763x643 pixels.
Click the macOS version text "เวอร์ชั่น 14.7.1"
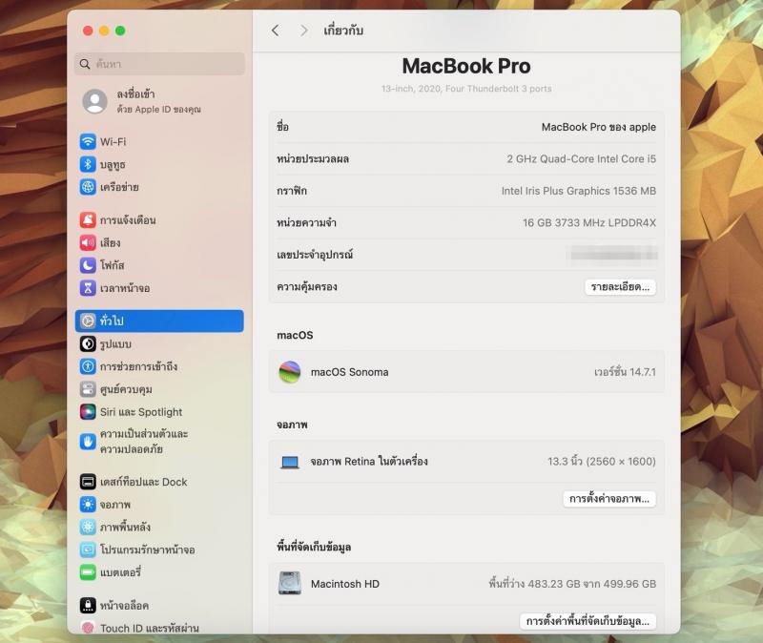point(625,372)
